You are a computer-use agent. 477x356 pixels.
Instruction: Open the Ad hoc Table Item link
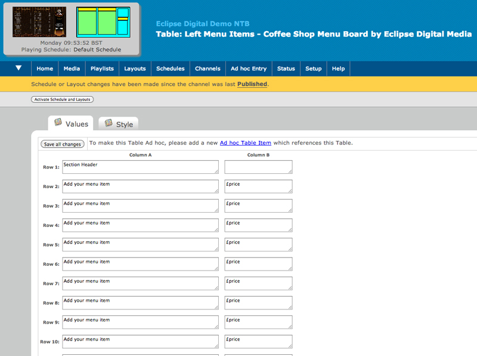[246, 143]
